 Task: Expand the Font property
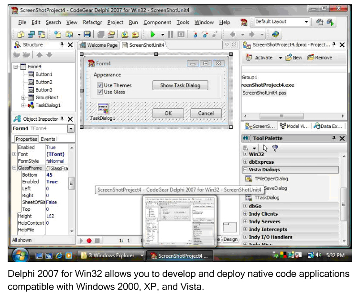[14, 154]
